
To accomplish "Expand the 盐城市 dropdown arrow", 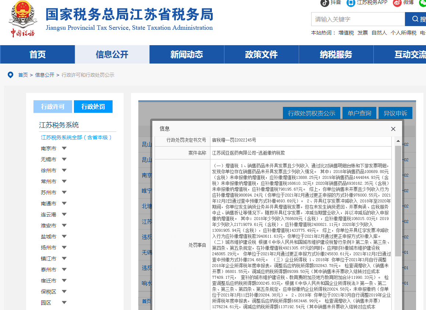I will coord(64,237).
